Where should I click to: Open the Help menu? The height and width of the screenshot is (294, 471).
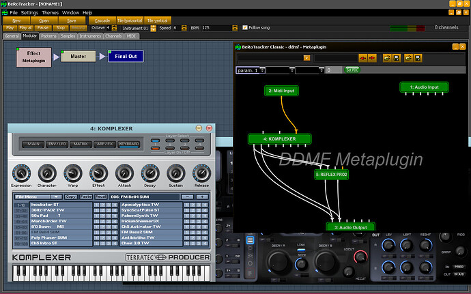87,12
